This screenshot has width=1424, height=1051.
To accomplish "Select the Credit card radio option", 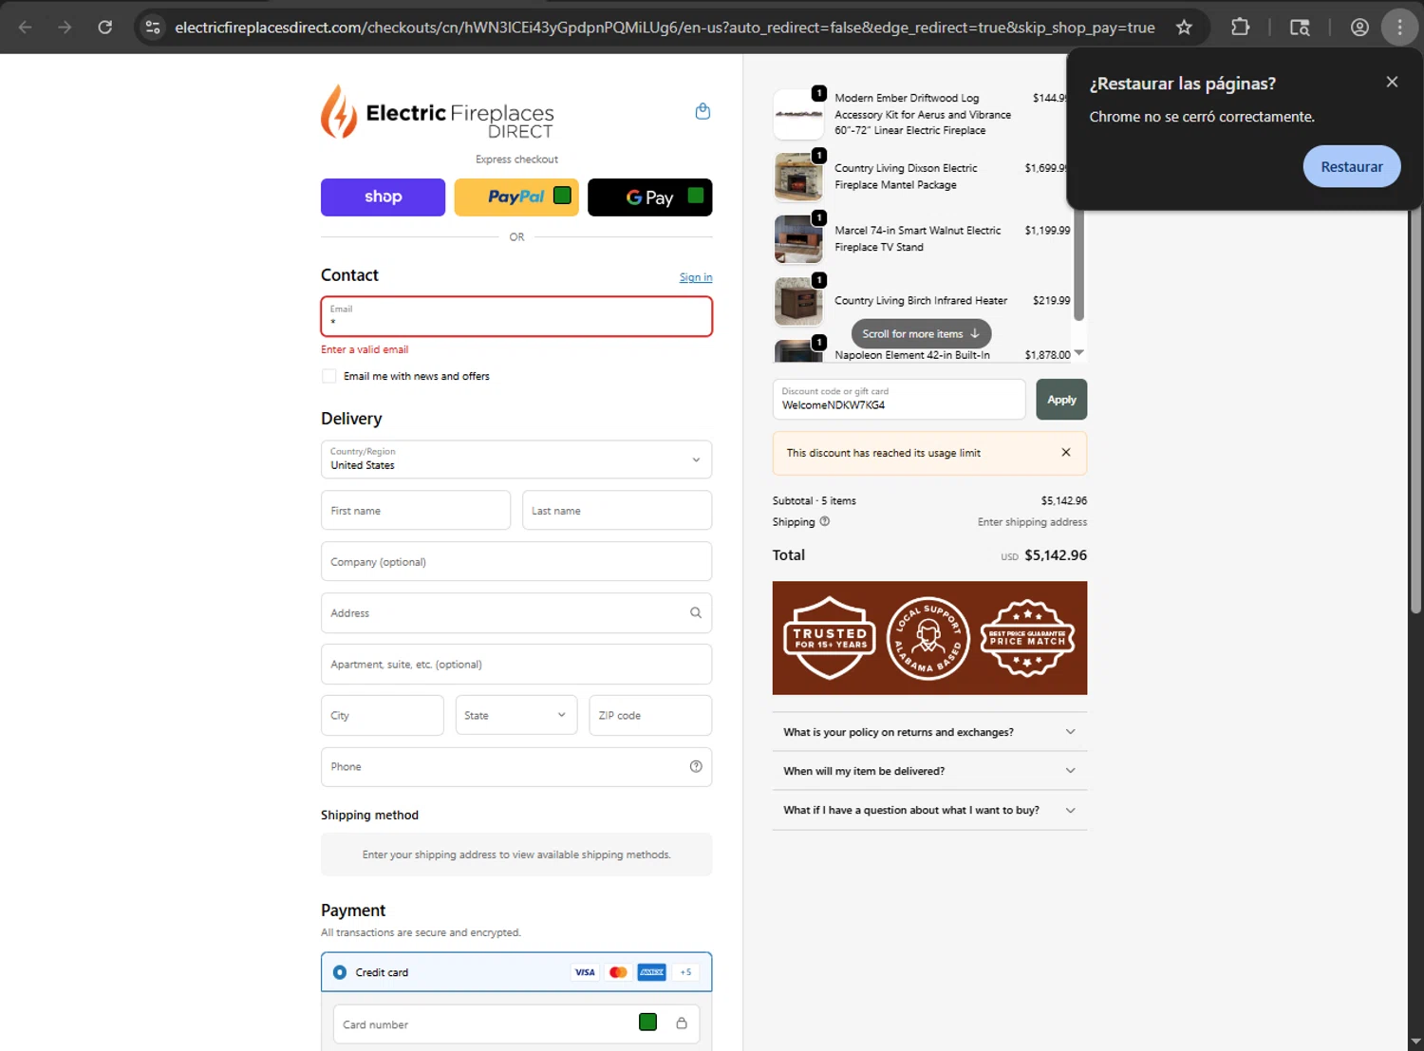I will pyautogui.click(x=340, y=972).
